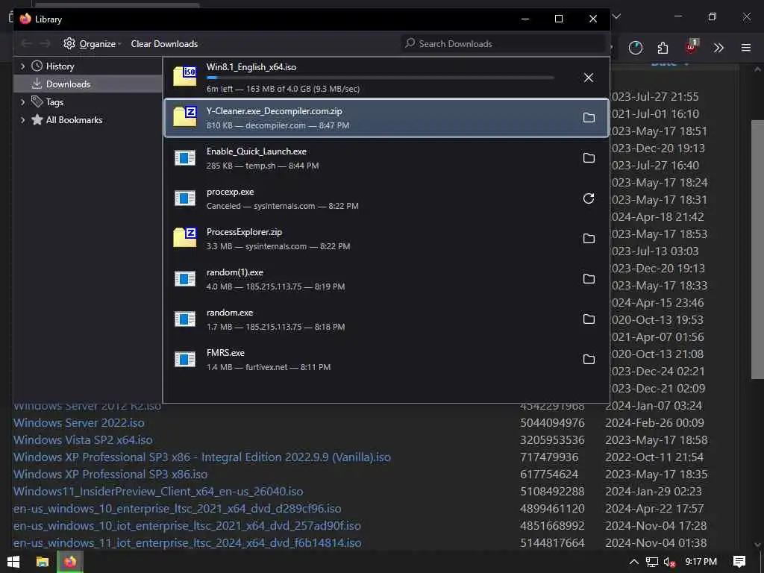Open containing folder of random(1).exe
Image resolution: width=764 pixels, height=573 pixels.
click(x=589, y=279)
